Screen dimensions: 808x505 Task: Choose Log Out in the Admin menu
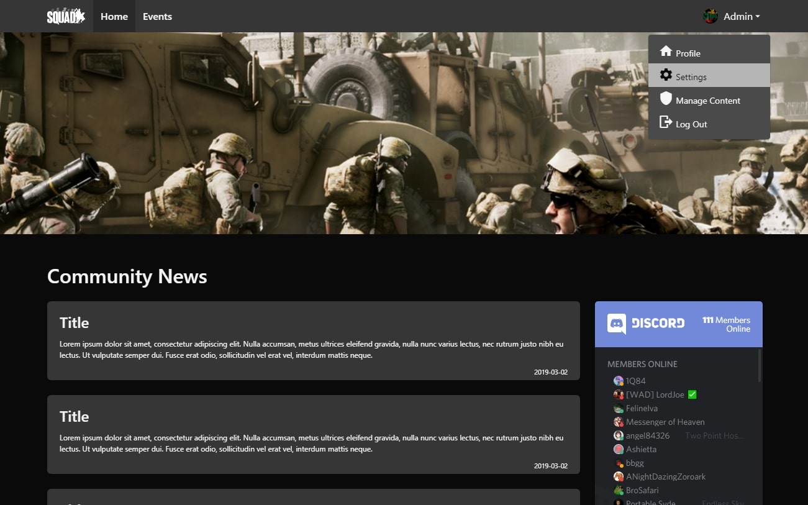click(x=709, y=124)
